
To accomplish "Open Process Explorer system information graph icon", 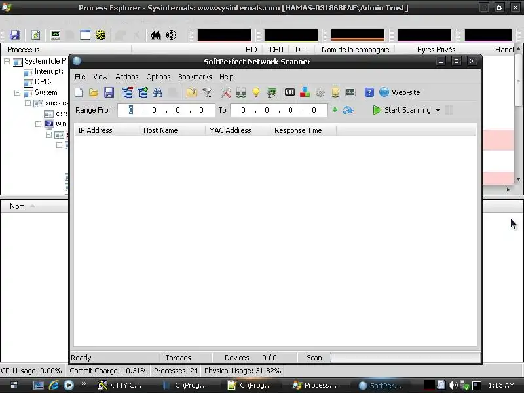I will pos(56,35).
